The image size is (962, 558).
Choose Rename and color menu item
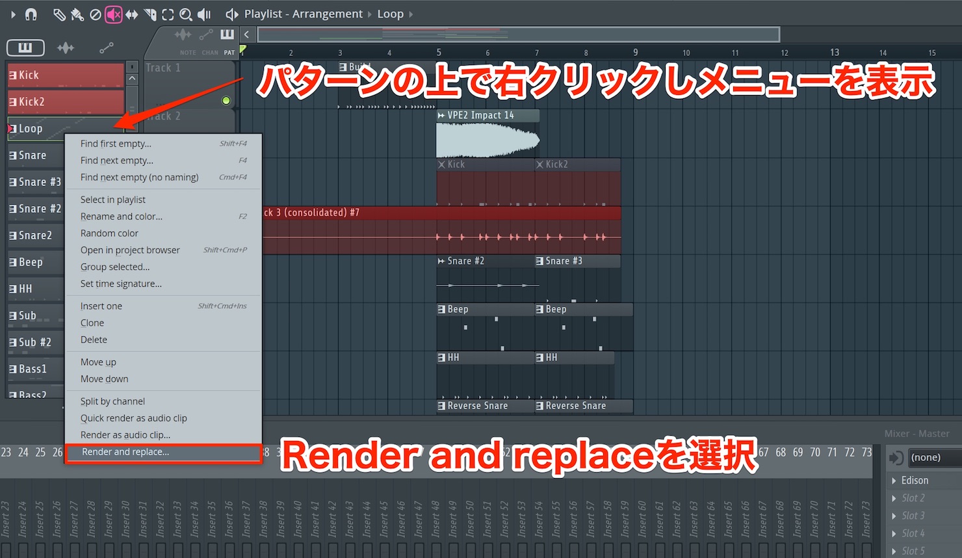163,217
